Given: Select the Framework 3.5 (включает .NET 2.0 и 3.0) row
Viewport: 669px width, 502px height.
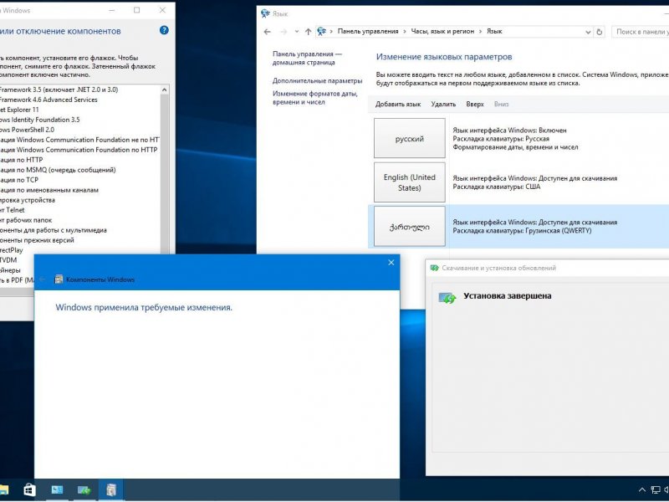Looking at the screenshot, I should (79, 90).
